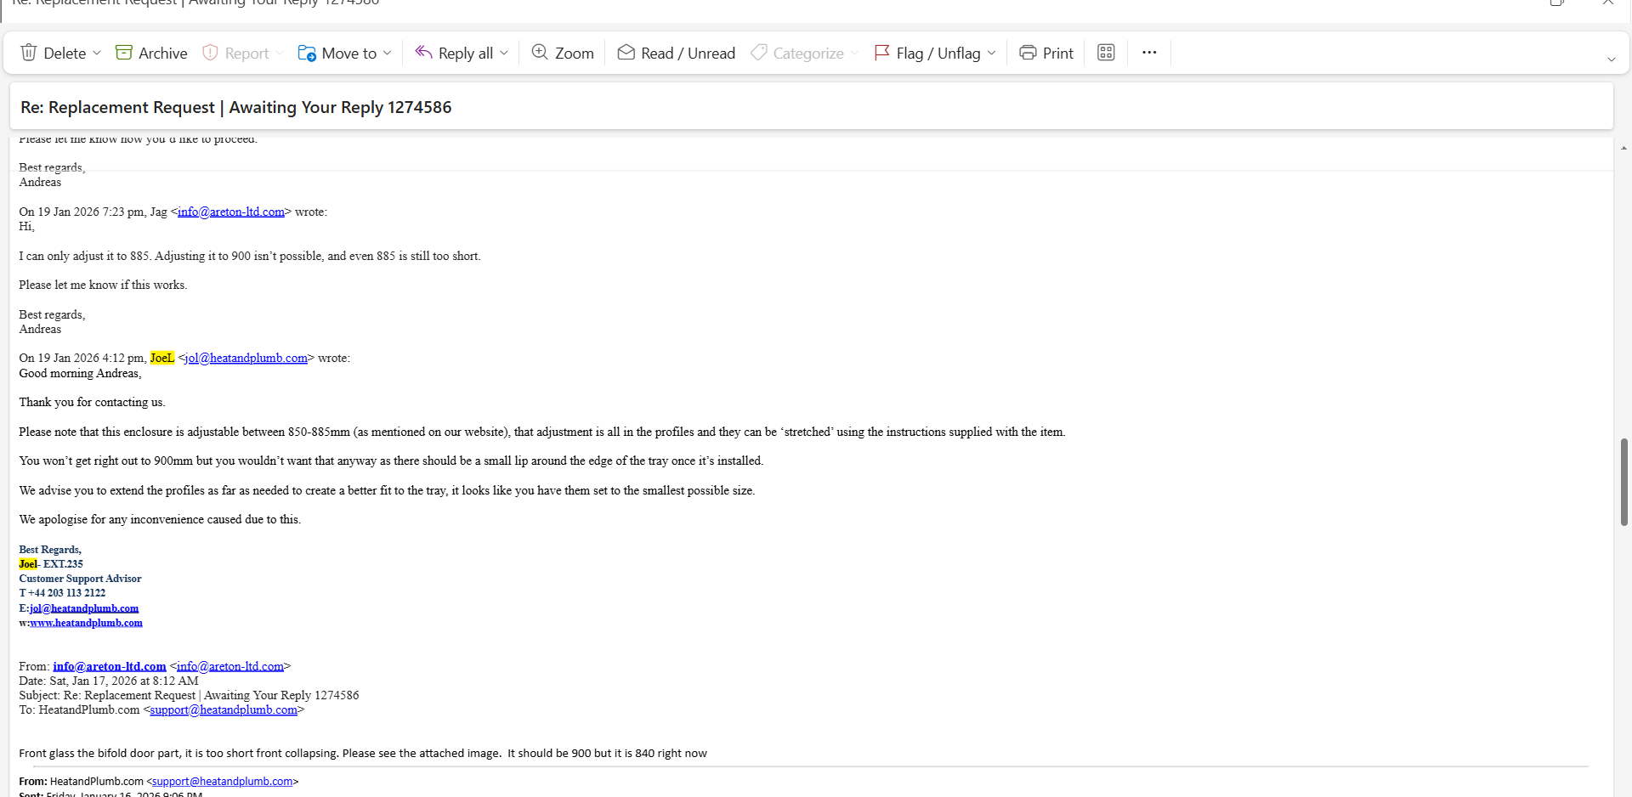Click the scroll up arrow of message pane

[1623, 148]
